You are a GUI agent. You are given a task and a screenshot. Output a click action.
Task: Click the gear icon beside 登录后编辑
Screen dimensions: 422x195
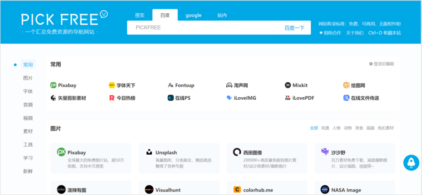click(x=371, y=64)
